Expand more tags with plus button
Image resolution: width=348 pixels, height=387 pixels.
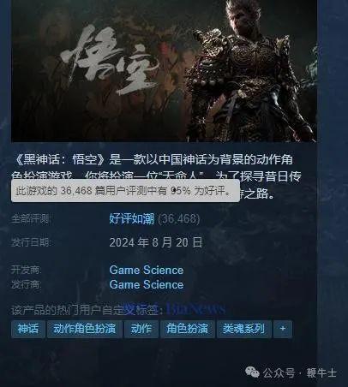[x=283, y=329]
